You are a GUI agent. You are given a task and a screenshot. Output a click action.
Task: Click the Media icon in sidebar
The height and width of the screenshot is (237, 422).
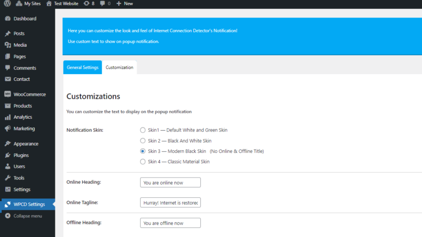pos(8,45)
